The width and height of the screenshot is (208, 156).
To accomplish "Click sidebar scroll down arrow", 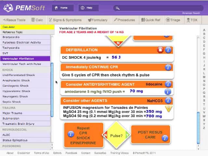I will click(52, 148).
